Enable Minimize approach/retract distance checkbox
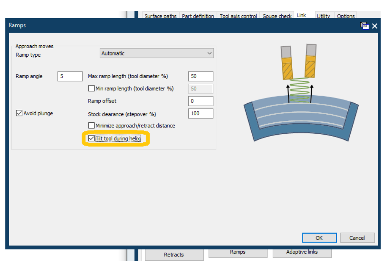 pyautogui.click(x=91, y=126)
